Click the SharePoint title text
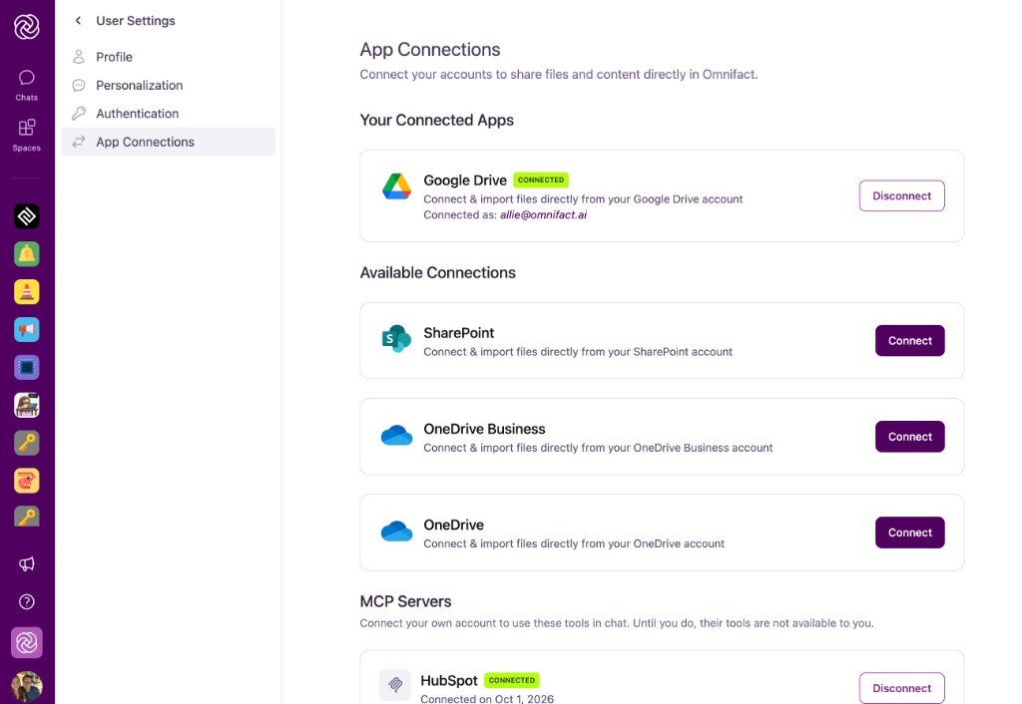Viewport: 1022px width, 704px height. (x=458, y=333)
